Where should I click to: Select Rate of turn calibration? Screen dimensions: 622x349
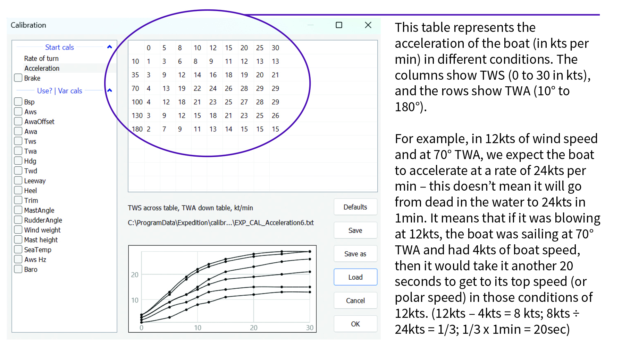coord(41,59)
